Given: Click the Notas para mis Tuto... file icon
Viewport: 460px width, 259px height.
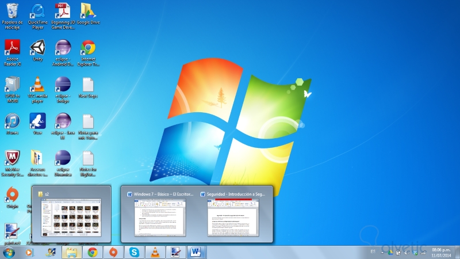Looking at the screenshot, I should point(88,126).
